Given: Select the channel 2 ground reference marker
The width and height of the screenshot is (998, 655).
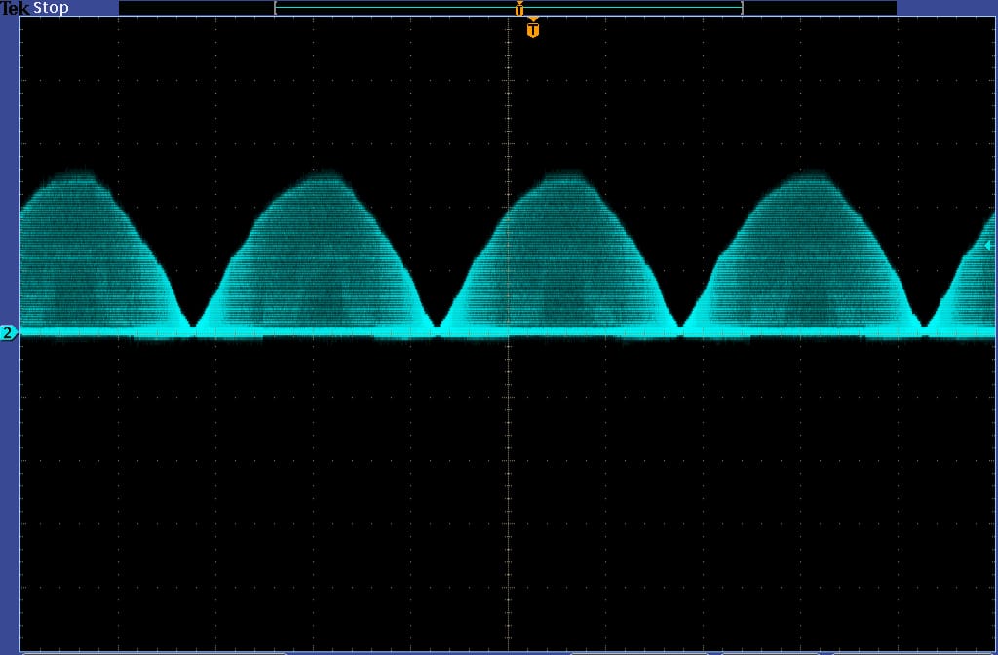Looking at the screenshot, I should pyautogui.click(x=9, y=333).
